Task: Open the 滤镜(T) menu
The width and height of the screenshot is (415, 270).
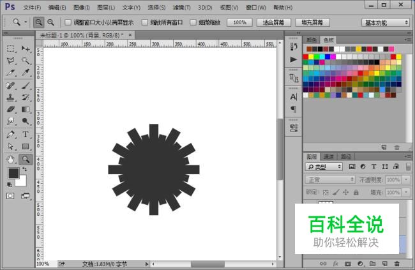Action: 181,8
